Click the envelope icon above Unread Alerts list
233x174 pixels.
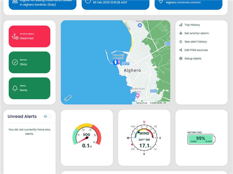45,116
